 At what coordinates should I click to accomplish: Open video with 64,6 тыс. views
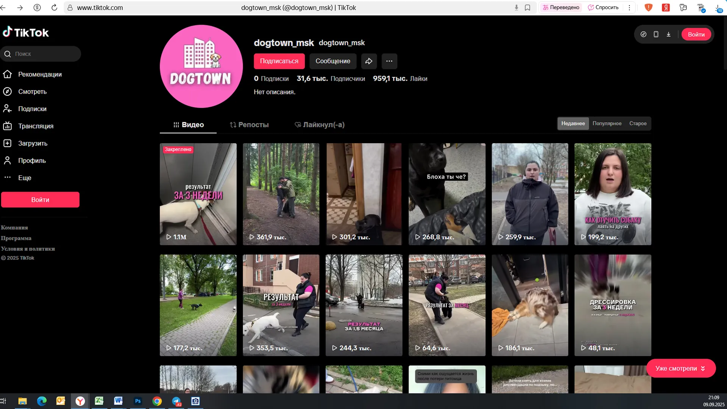pyautogui.click(x=447, y=305)
